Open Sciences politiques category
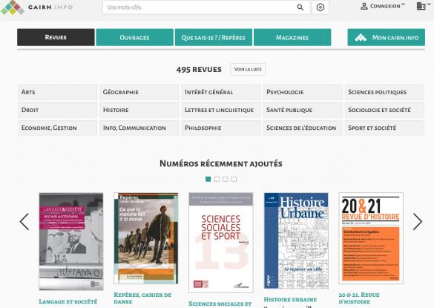This screenshot has height=308, width=434. [384, 92]
